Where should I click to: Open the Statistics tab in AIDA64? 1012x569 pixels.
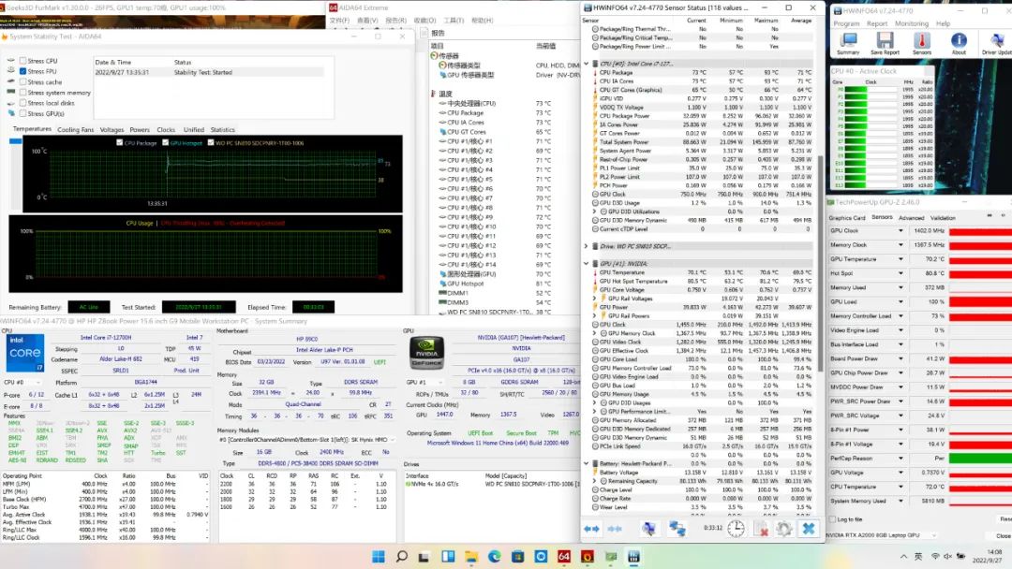click(x=222, y=130)
